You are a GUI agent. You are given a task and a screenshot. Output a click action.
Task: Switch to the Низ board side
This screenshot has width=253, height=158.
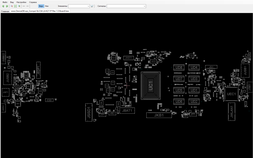(x=47, y=6)
